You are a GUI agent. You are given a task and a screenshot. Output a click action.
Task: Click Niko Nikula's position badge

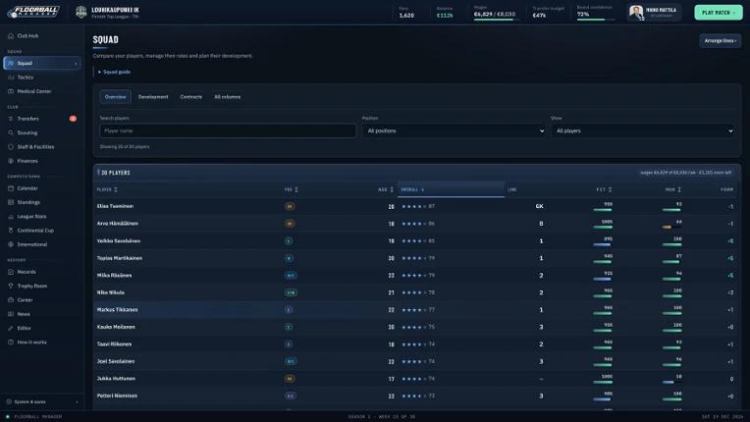pyautogui.click(x=291, y=292)
